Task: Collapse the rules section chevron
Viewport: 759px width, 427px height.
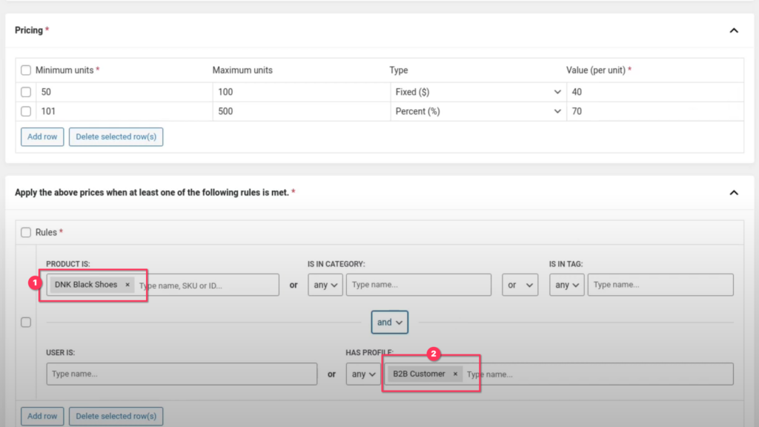Action: point(734,193)
